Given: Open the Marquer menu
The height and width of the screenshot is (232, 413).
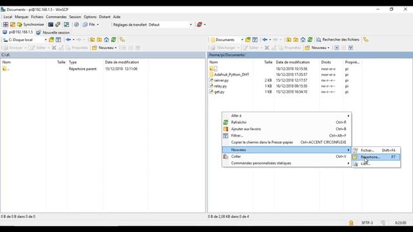Looking at the screenshot, I should [21, 17].
